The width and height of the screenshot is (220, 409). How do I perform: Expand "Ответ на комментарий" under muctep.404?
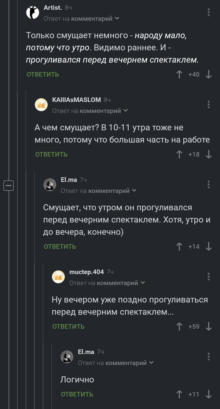tap(107, 283)
